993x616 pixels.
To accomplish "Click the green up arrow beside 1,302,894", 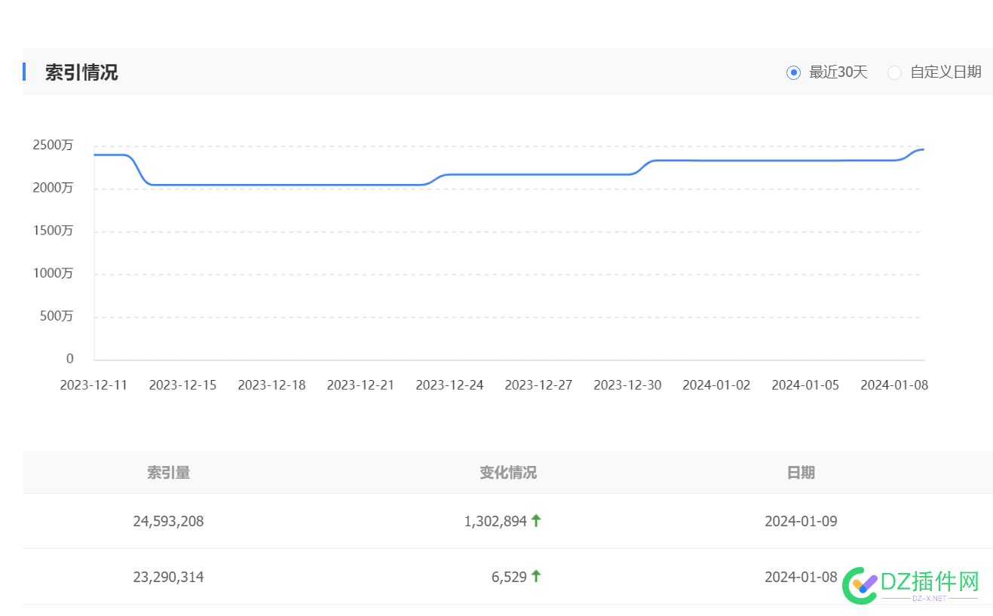I will [536, 520].
